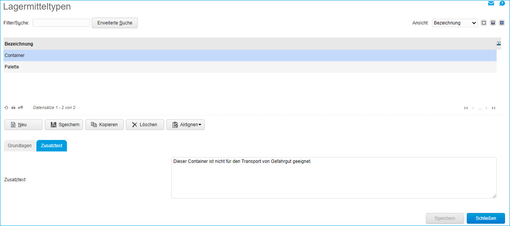This screenshot has width=510, height=226.
Task: Grab the text area resize handle
Action: coord(494,196)
